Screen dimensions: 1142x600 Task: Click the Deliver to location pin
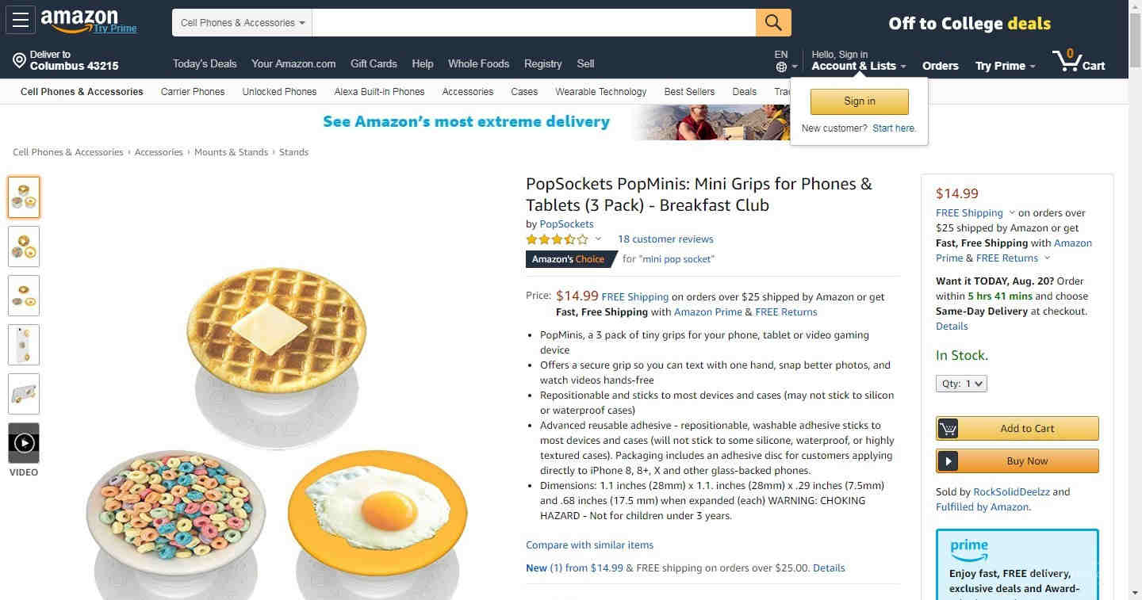click(x=19, y=60)
